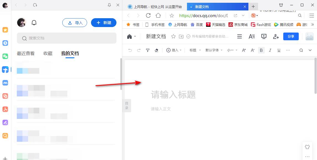Go to browser home page
The image size is (317, 160).
(x=158, y=15)
